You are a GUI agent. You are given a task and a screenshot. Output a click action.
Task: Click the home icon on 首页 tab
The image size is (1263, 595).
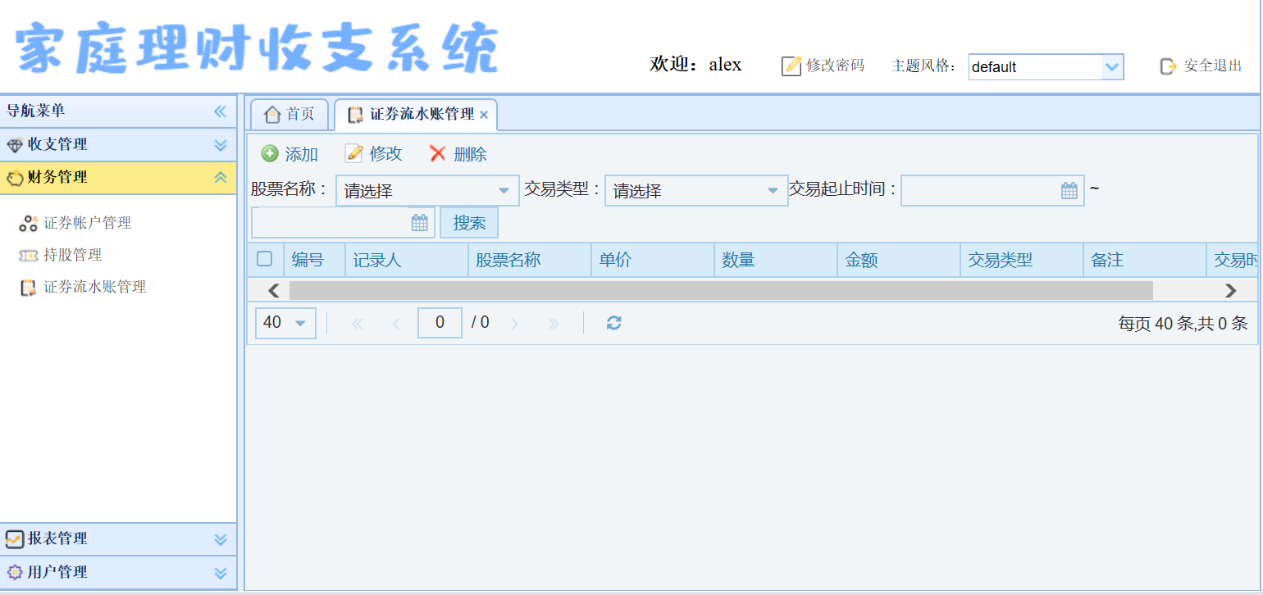pyautogui.click(x=272, y=115)
